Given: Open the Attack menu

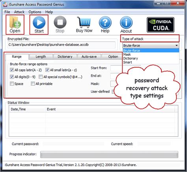Looking at the screenshot, I should pos(19,12).
